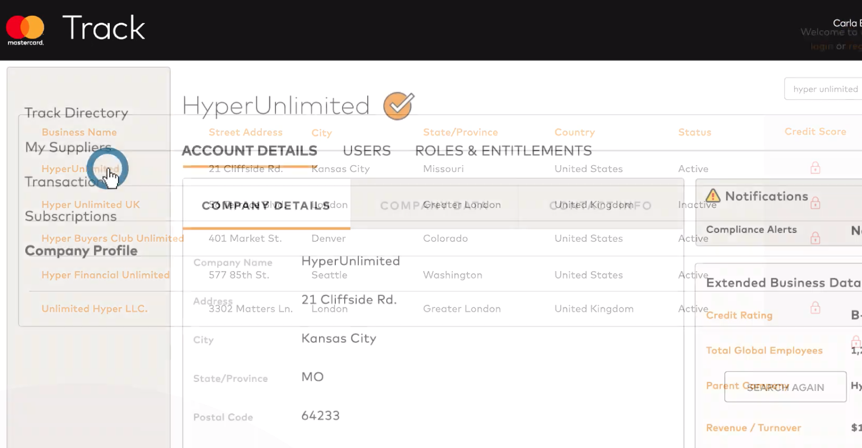This screenshot has height=448, width=862.
Task: Expand the Subscriptions section
Action: (x=71, y=216)
